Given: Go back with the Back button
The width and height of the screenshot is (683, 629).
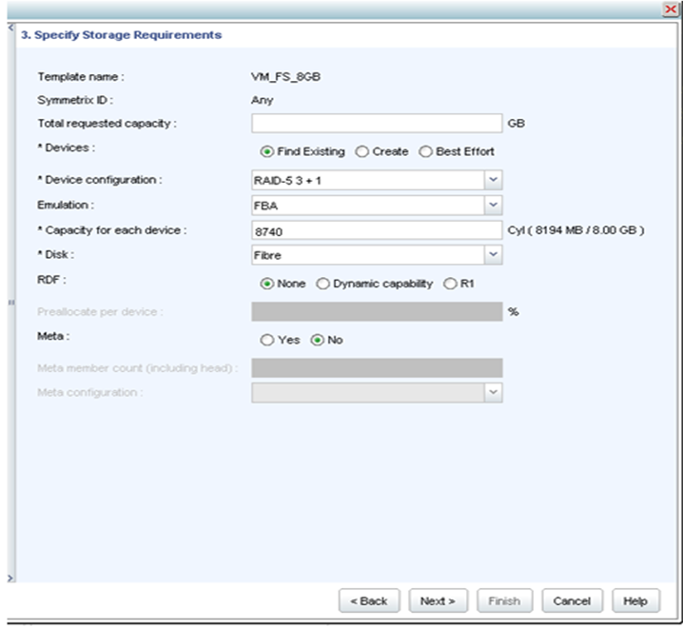Looking at the screenshot, I should click(x=369, y=601).
